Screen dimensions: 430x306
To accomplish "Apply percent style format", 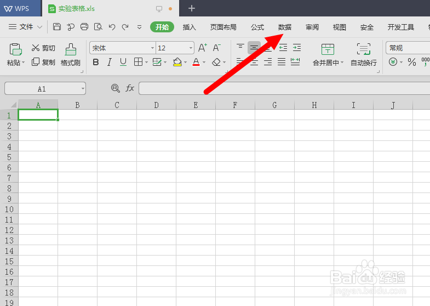I will [x=411, y=62].
